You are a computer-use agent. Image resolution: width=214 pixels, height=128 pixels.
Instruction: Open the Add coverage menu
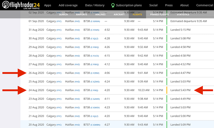(x=68, y=5)
